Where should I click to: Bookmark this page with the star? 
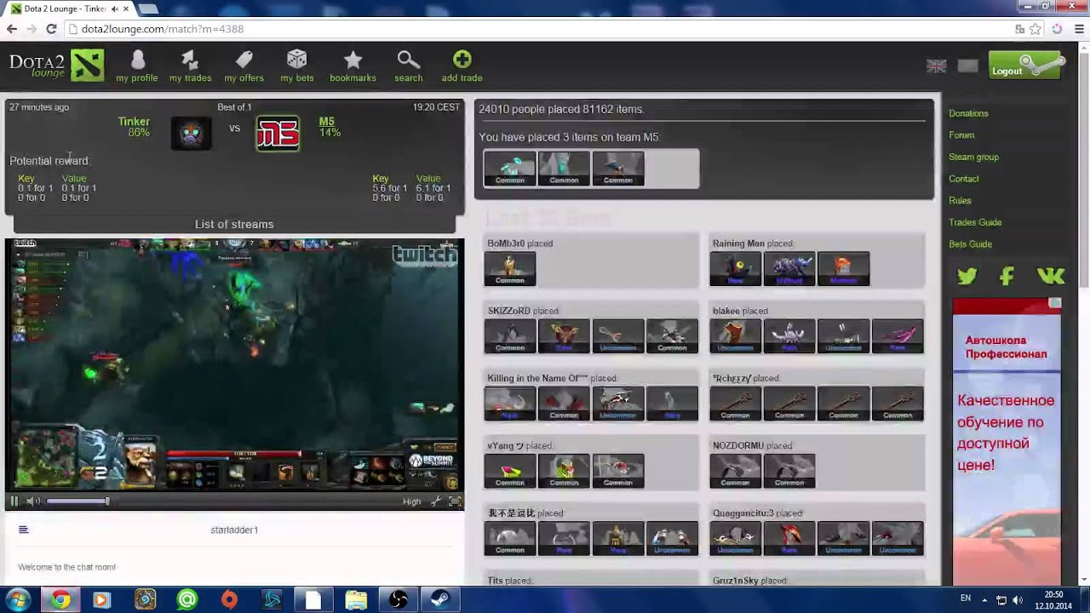point(1035,29)
